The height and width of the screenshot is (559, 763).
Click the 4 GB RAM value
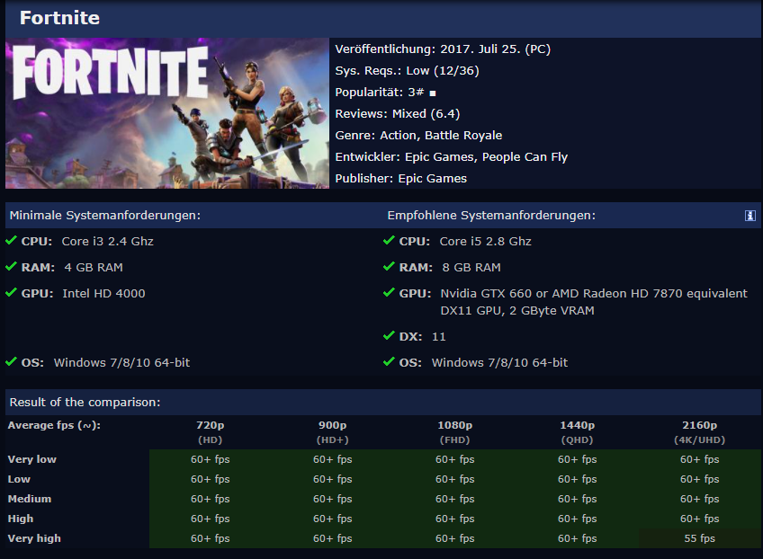click(x=94, y=267)
